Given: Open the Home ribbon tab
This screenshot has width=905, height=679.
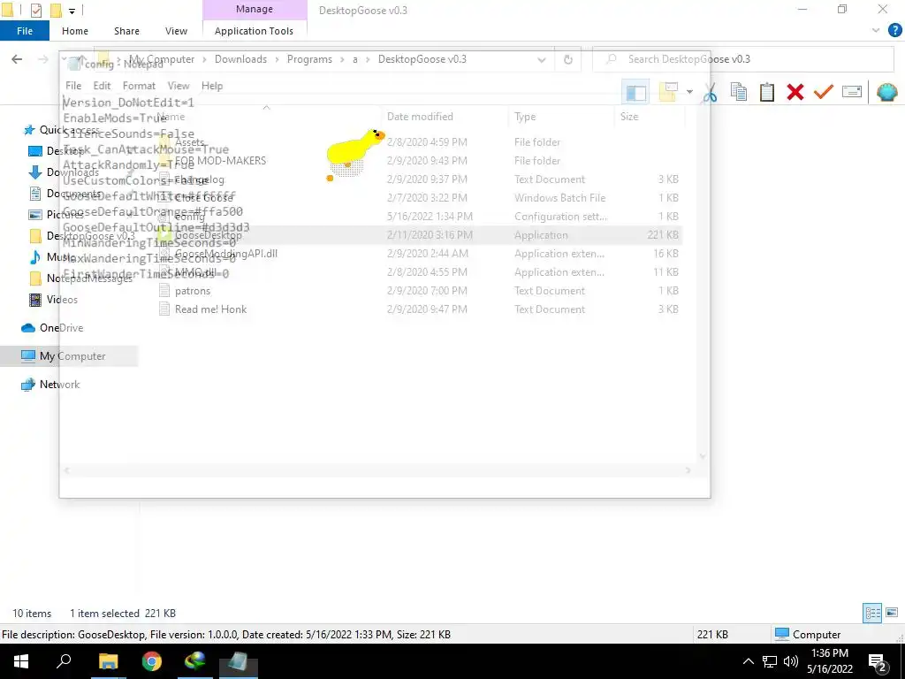Looking at the screenshot, I should [75, 31].
